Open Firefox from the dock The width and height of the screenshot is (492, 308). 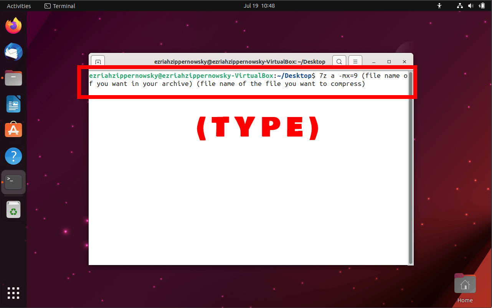click(13, 25)
